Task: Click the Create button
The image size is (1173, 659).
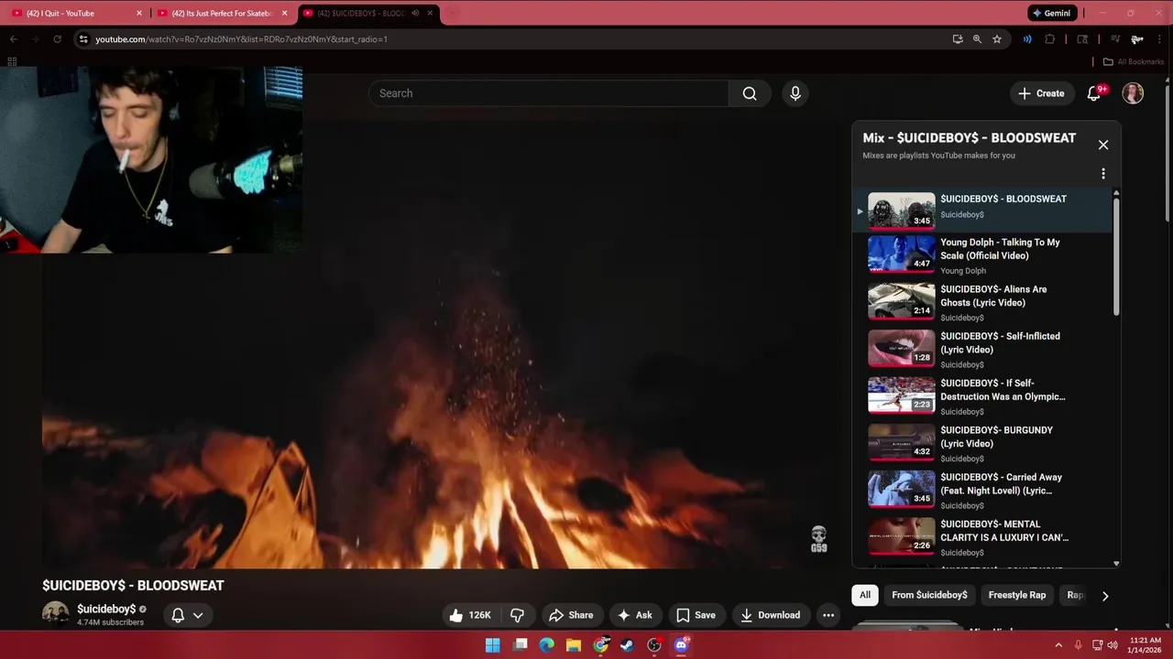Action: [1042, 93]
